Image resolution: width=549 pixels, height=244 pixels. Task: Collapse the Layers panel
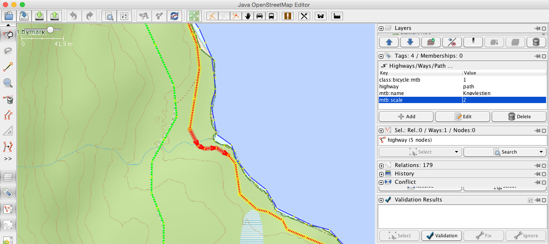[381, 28]
